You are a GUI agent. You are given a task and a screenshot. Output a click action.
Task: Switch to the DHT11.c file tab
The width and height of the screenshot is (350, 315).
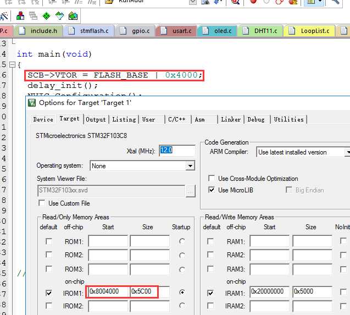pos(260,31)
